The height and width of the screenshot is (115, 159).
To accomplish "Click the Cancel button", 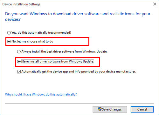I will (x=142, y=109).
